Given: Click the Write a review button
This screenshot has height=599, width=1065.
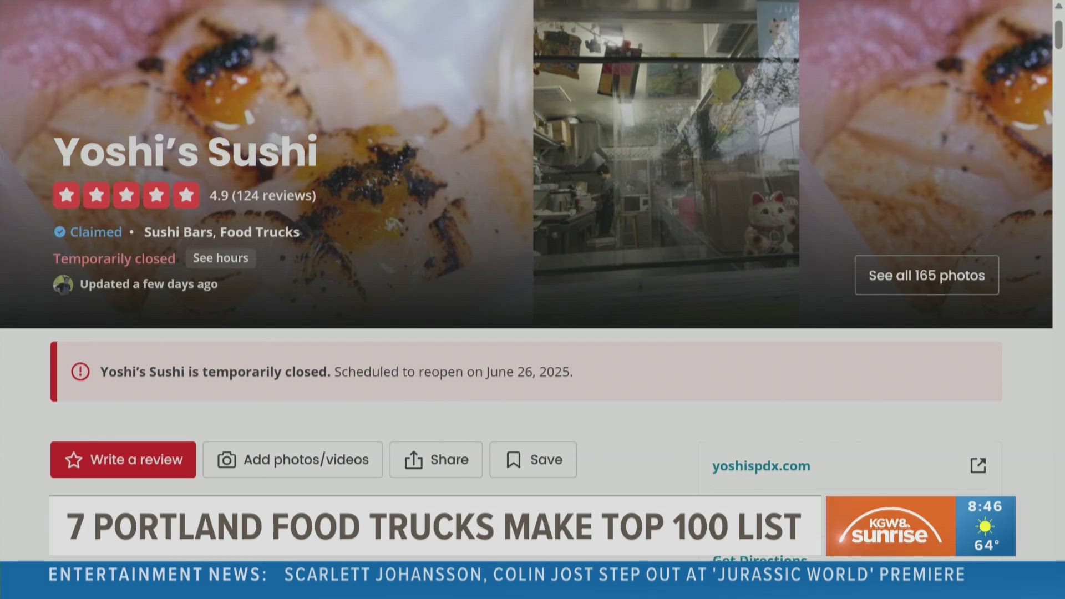Looking at the screenshot, I should click(x=123, y=460).
